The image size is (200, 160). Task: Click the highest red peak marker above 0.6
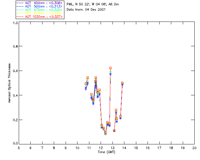(x=110, y=68)
